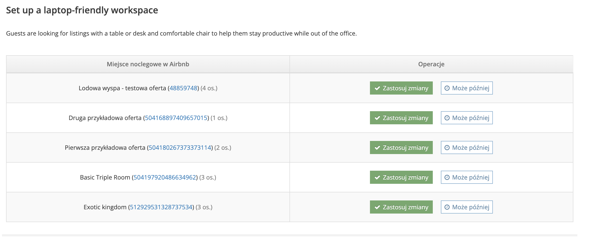
Task: Click checkmark icon in Lodowa wyspa row
Action: point(377,88)
